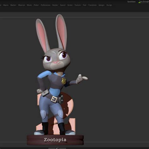
Task: Open the Transform menu
Action: click(92, 5)
